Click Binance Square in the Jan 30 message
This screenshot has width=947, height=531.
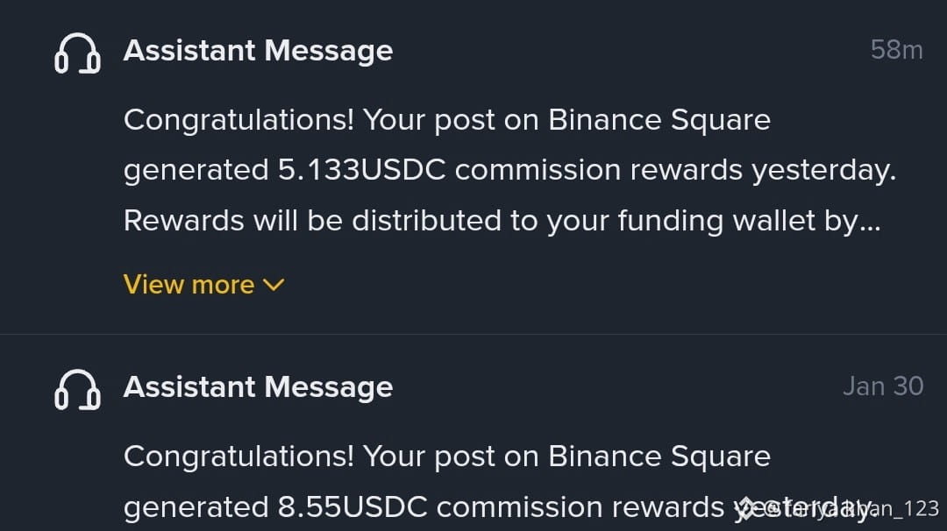[659, 457]
